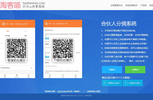Image resolution: width=153 pixels, height=100 pixels.
Task: Open 分佣管理后台 in top navigation
Action: click(x=117, y=5)
